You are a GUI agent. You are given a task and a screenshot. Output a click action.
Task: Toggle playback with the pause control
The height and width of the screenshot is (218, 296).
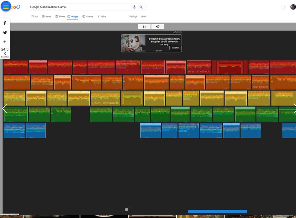144,26
